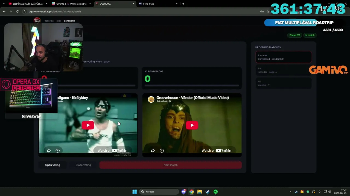Screen dimensions: 350x196
Task: Go to Platforms breadcrumb
Action: tap(49, 21)
